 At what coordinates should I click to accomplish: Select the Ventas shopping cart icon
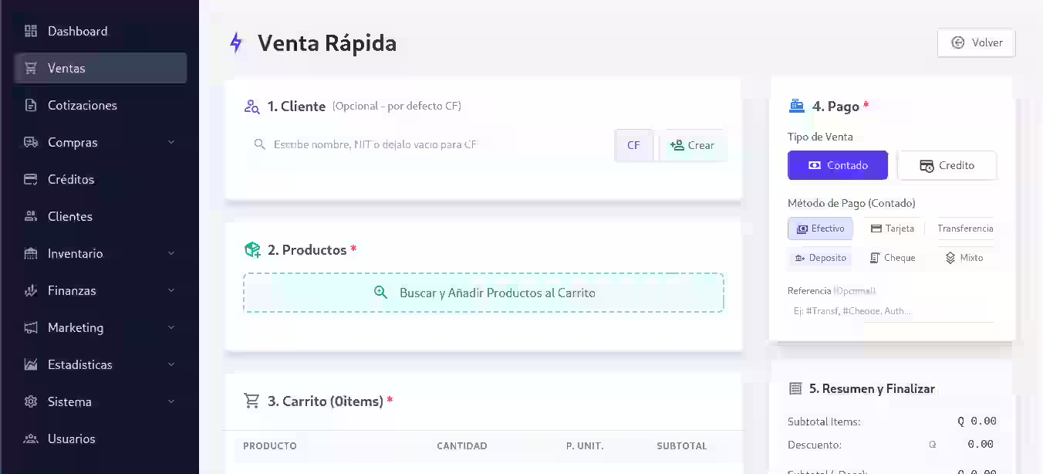(29, 68)
